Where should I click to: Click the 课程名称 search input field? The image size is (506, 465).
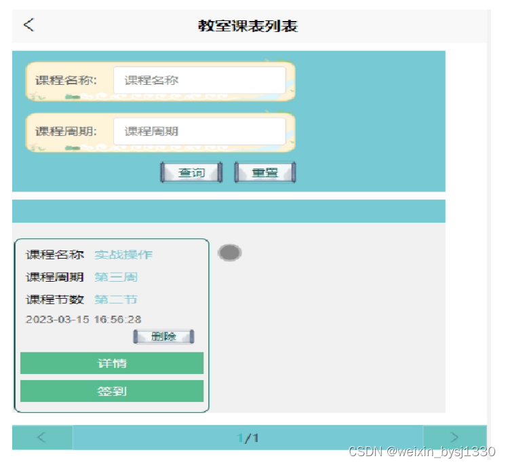199,80
